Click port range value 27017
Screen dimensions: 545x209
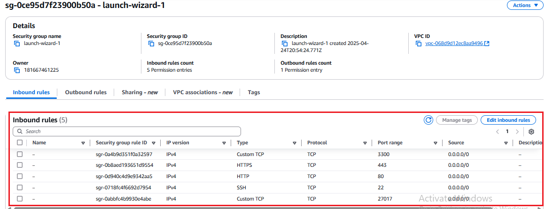pyautogui.click(x=384, y=199)
